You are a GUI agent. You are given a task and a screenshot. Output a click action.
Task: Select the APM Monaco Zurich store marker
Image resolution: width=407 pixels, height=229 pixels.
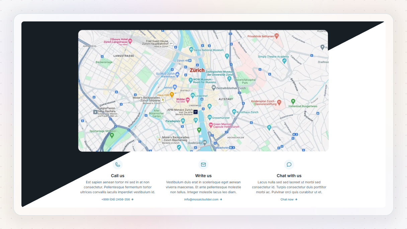[x=195, y=112]
